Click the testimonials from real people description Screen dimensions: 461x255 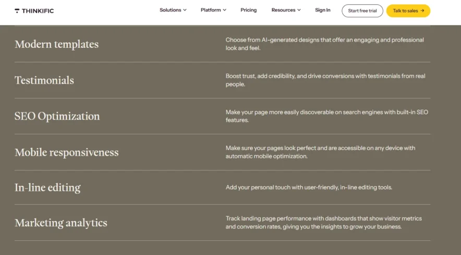[x=325, y=80]
